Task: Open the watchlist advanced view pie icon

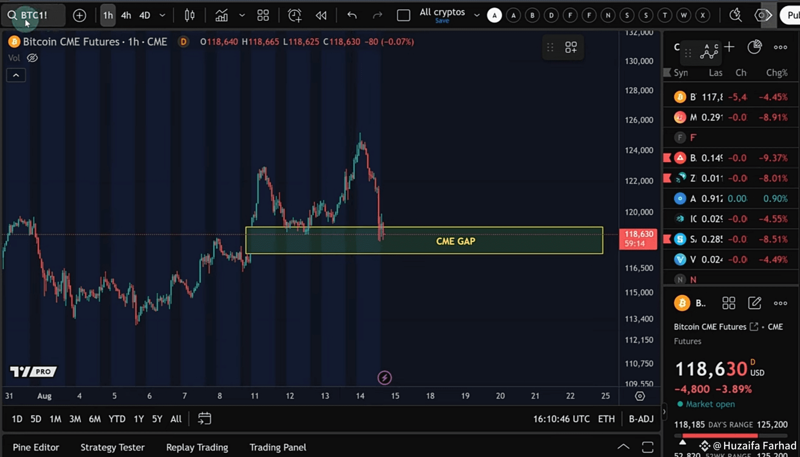Action: [755, 47]
